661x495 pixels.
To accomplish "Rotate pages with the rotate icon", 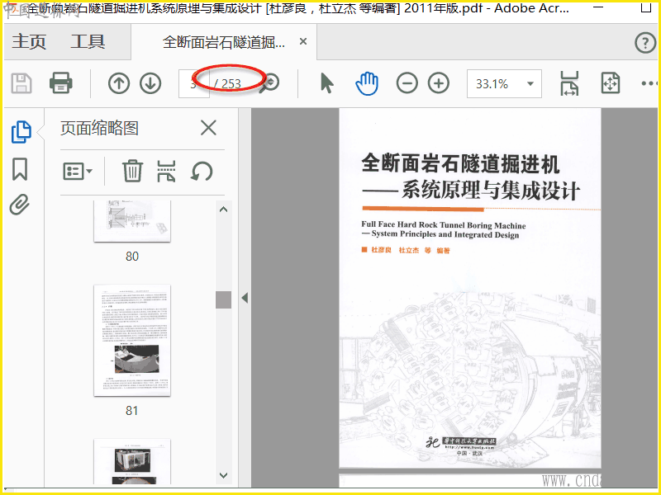I will point(202,172).
